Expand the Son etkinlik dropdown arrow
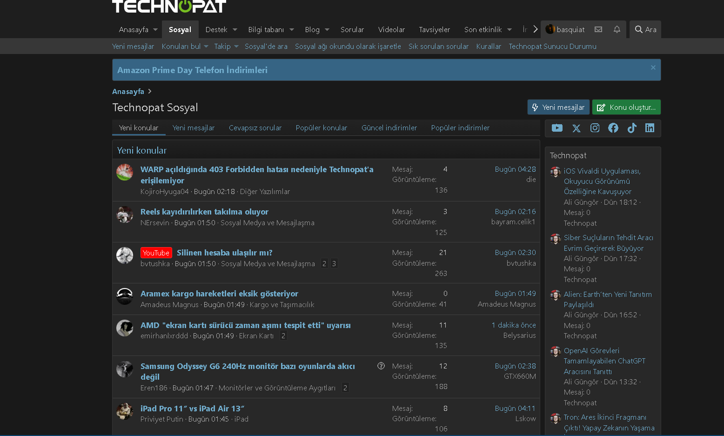 click(509, 29)
